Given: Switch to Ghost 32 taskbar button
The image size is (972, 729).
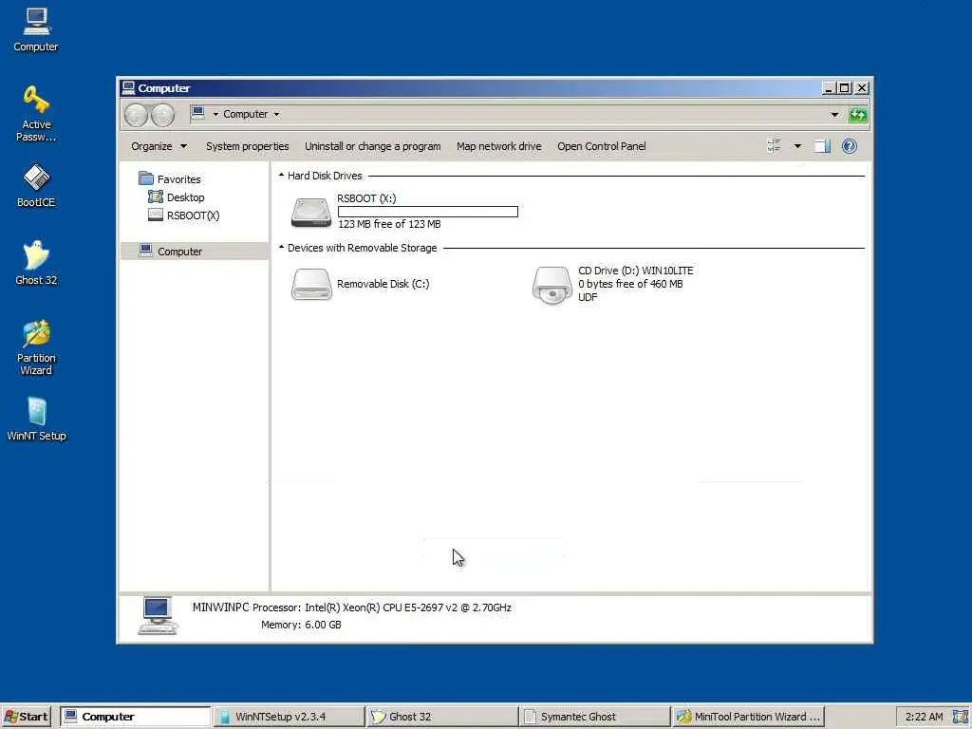Looking at the screenshot, I should tap(442, 717).
